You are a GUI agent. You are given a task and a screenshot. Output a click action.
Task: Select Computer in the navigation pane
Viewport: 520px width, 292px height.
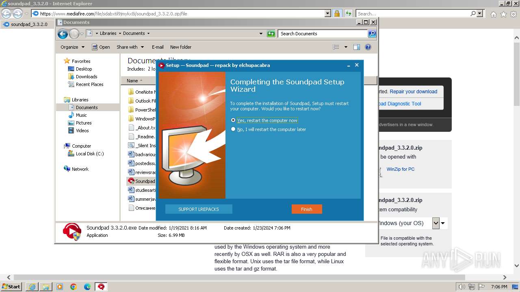[x=81, y=146]
